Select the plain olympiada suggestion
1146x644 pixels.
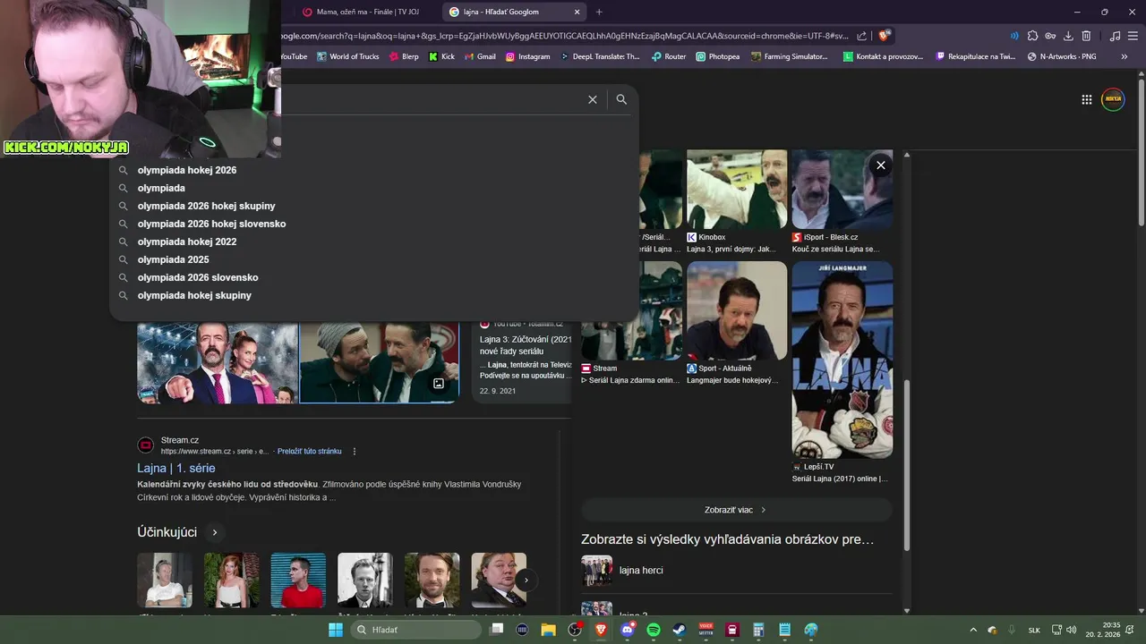(374, 188)
